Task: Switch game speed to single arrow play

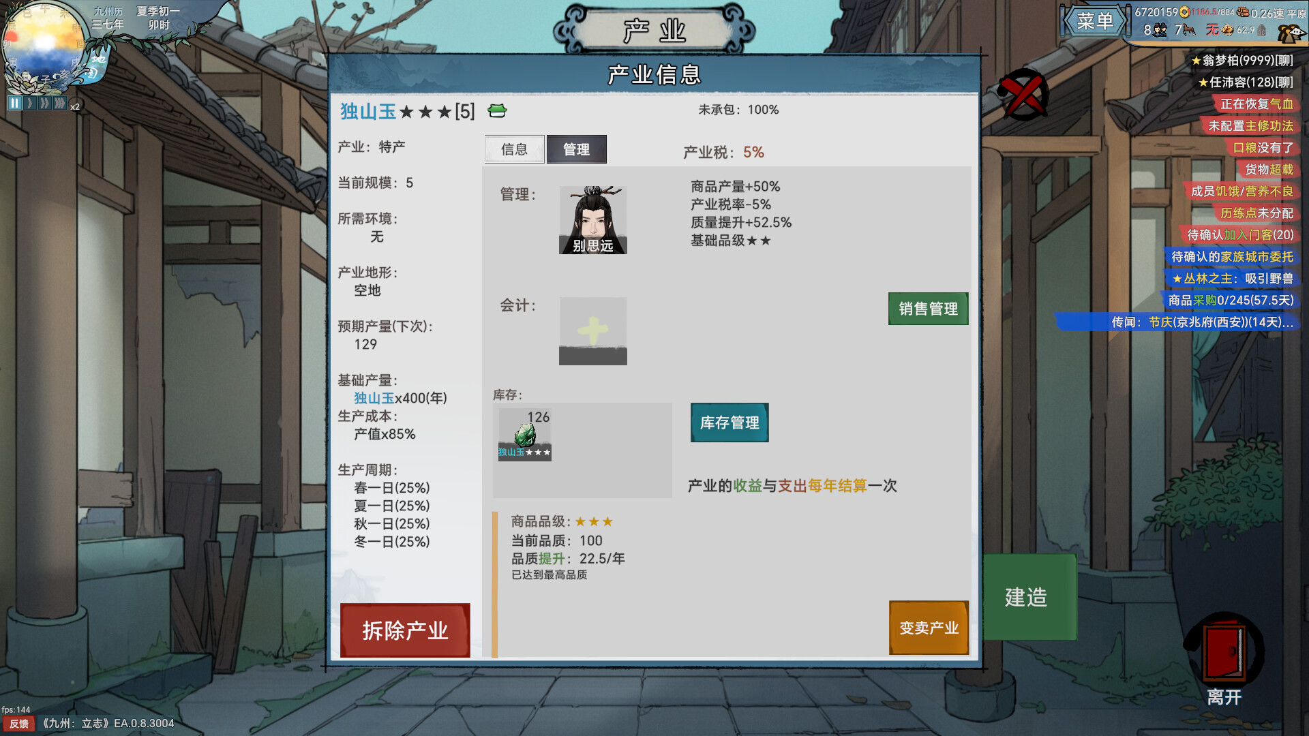Action: [x=30, y=104]
